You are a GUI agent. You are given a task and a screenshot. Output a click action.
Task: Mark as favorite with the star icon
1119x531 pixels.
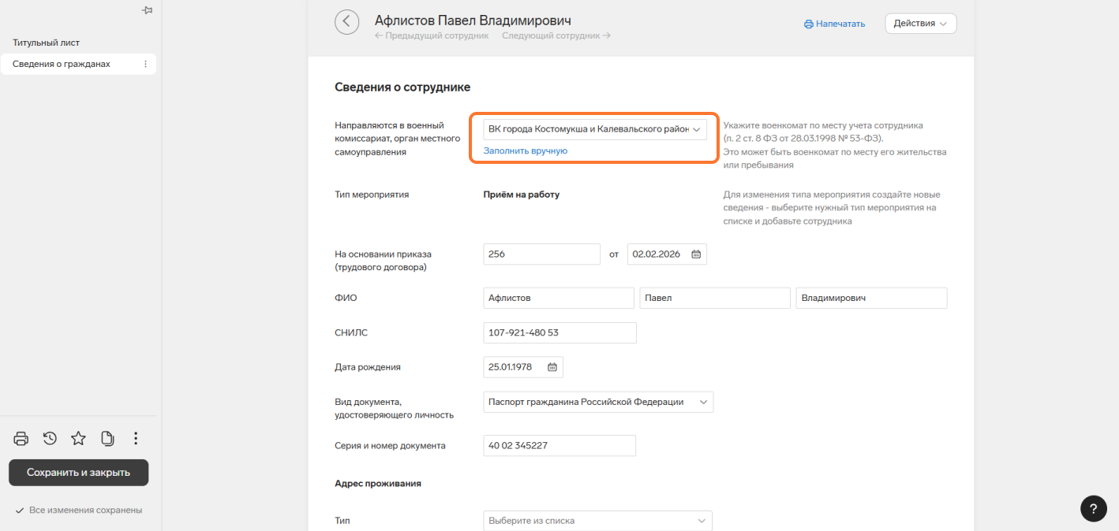pyautogui.click(x=78, y=439)
